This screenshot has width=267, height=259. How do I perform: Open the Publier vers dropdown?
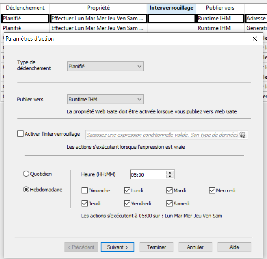tap(105, 99)
